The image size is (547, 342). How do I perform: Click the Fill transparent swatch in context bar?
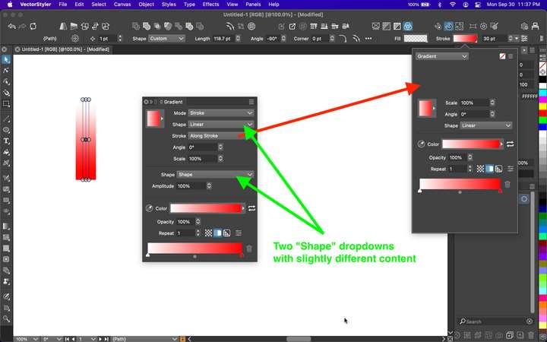[x=416, y=39]
